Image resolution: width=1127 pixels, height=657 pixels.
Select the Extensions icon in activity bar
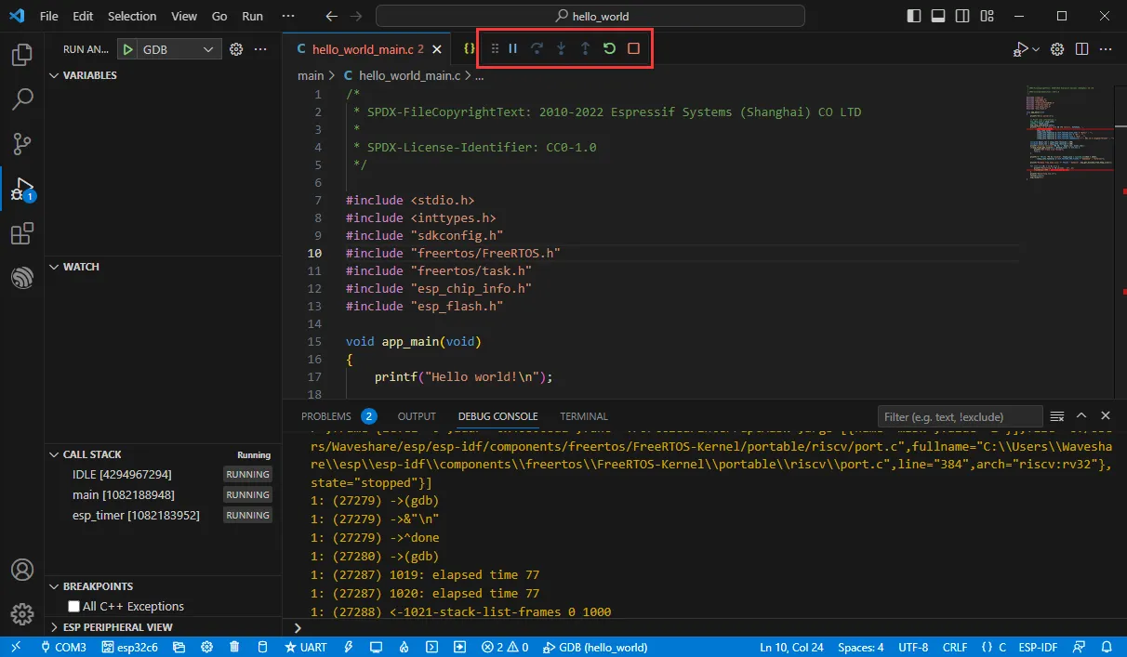pos(22,233)
